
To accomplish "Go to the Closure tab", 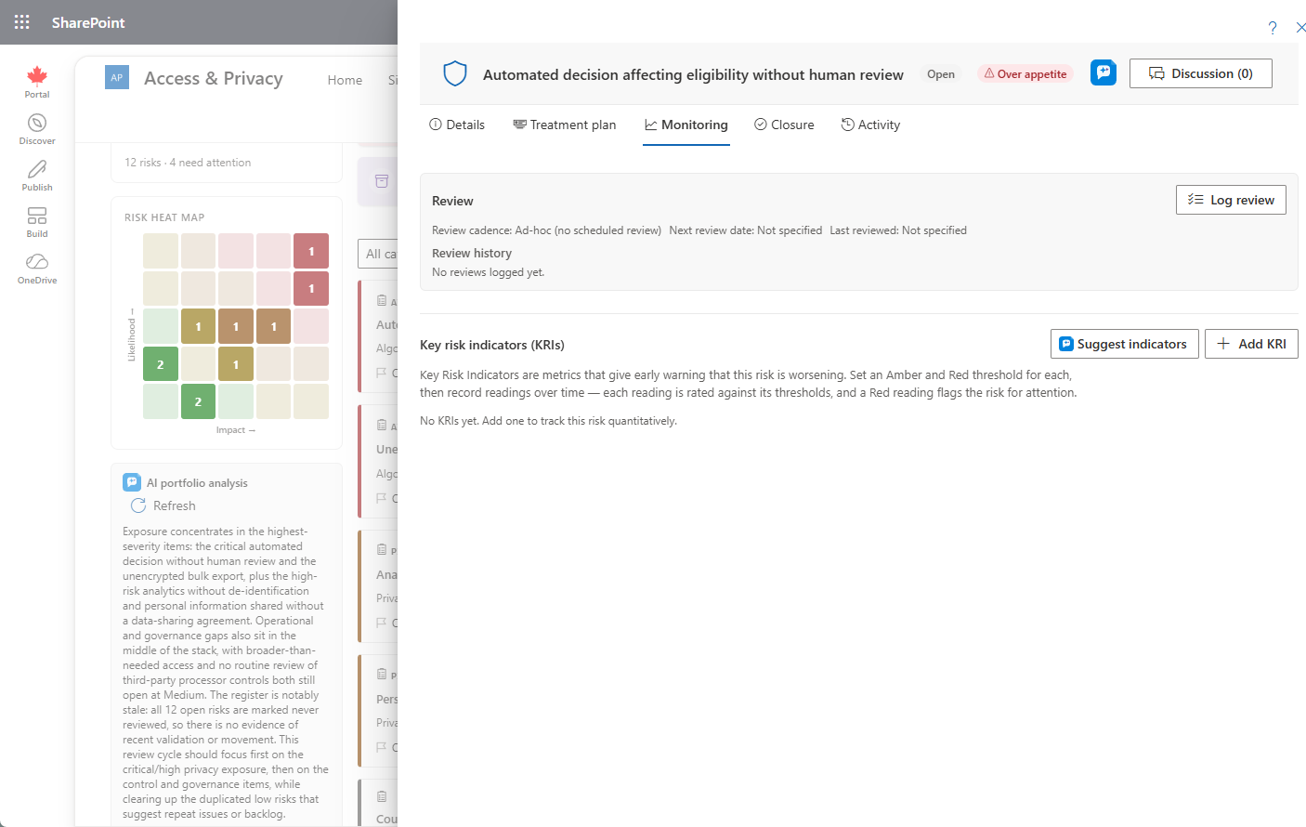I will (784, 125).
